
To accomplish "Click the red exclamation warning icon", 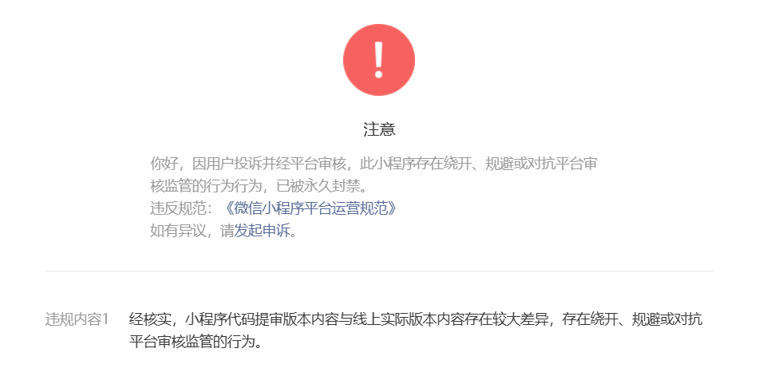I will 379,60.
